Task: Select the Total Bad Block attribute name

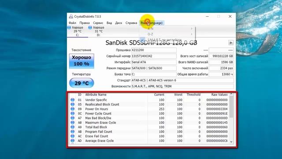Action: click(x=96, y=127)
